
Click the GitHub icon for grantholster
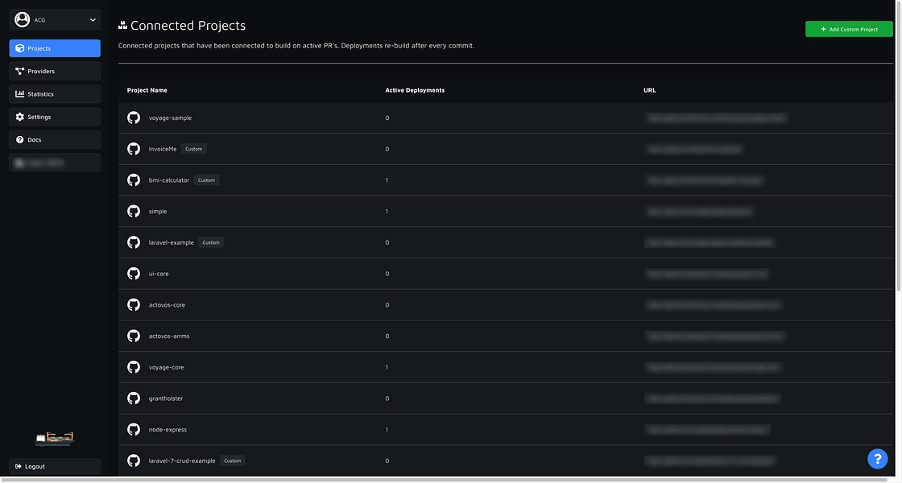click(134, 398)
